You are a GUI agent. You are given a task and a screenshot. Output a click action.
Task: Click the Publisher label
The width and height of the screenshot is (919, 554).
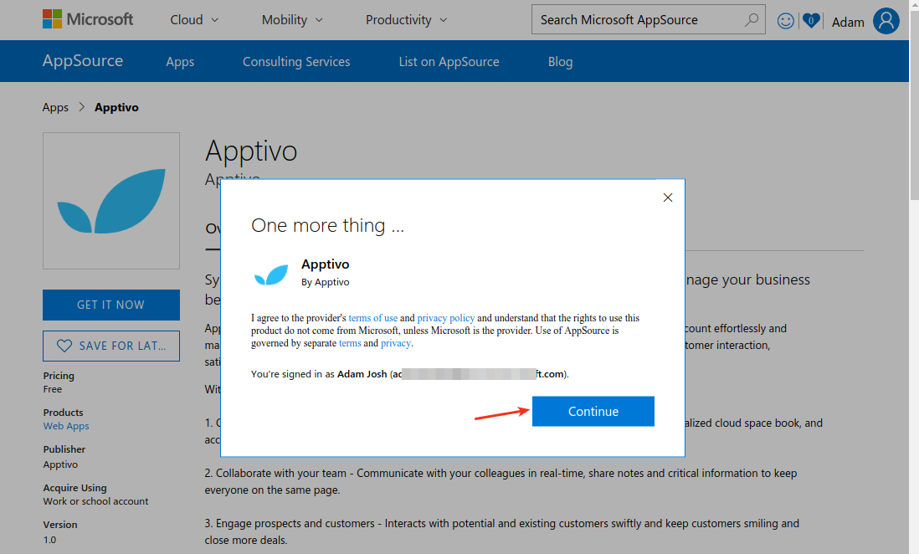pyautogui.click(x=64, y=449)
